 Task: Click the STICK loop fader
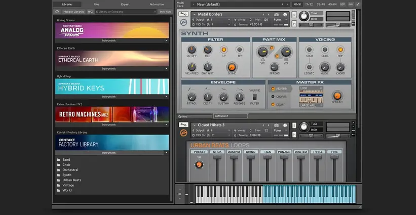tap(217, 157)
